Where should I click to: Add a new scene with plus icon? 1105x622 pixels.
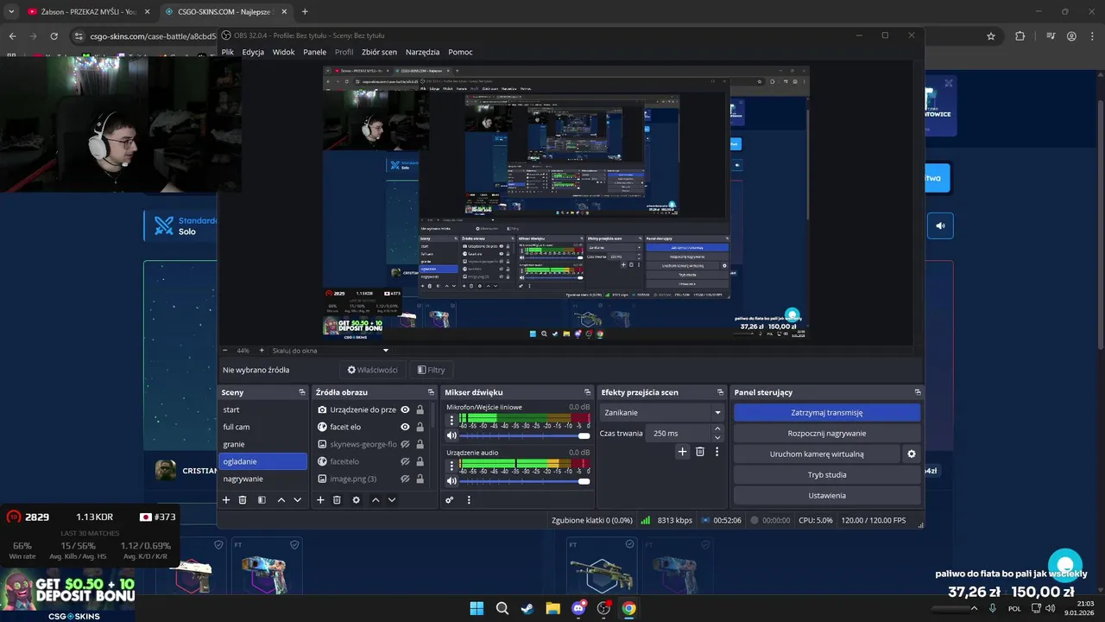coord(226,500)
